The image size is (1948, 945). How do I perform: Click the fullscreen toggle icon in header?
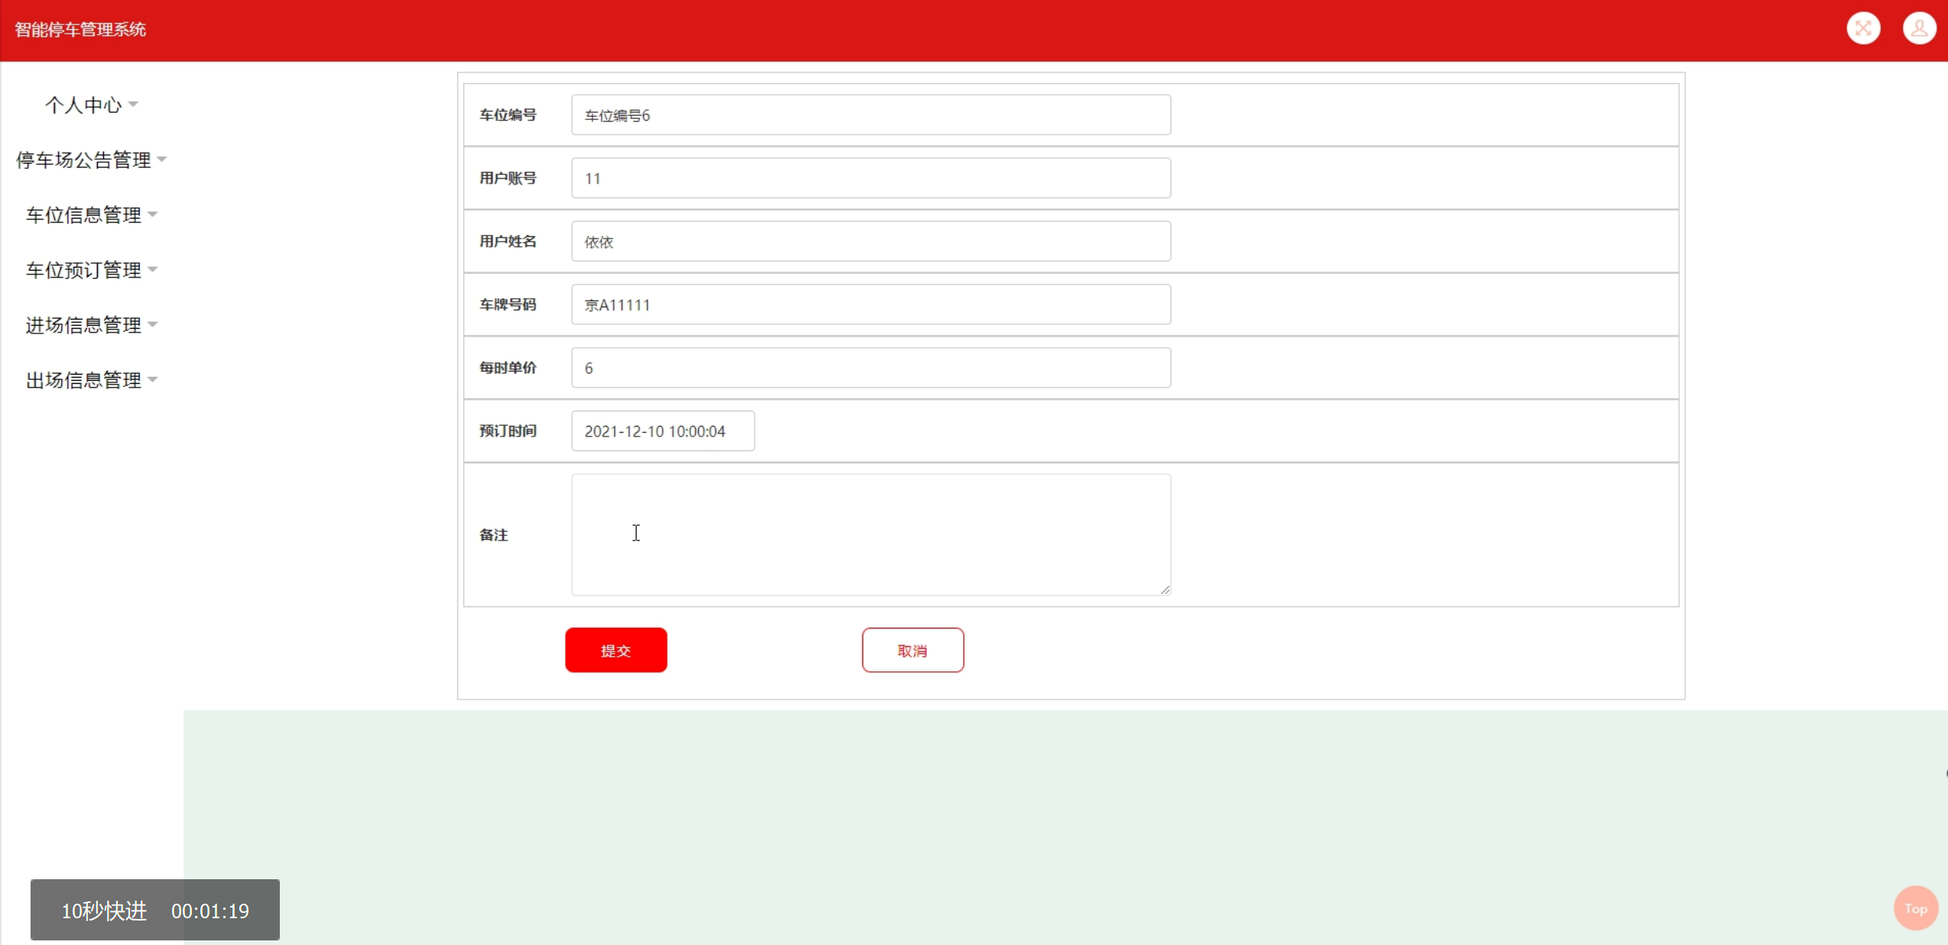pos(1863,29)
